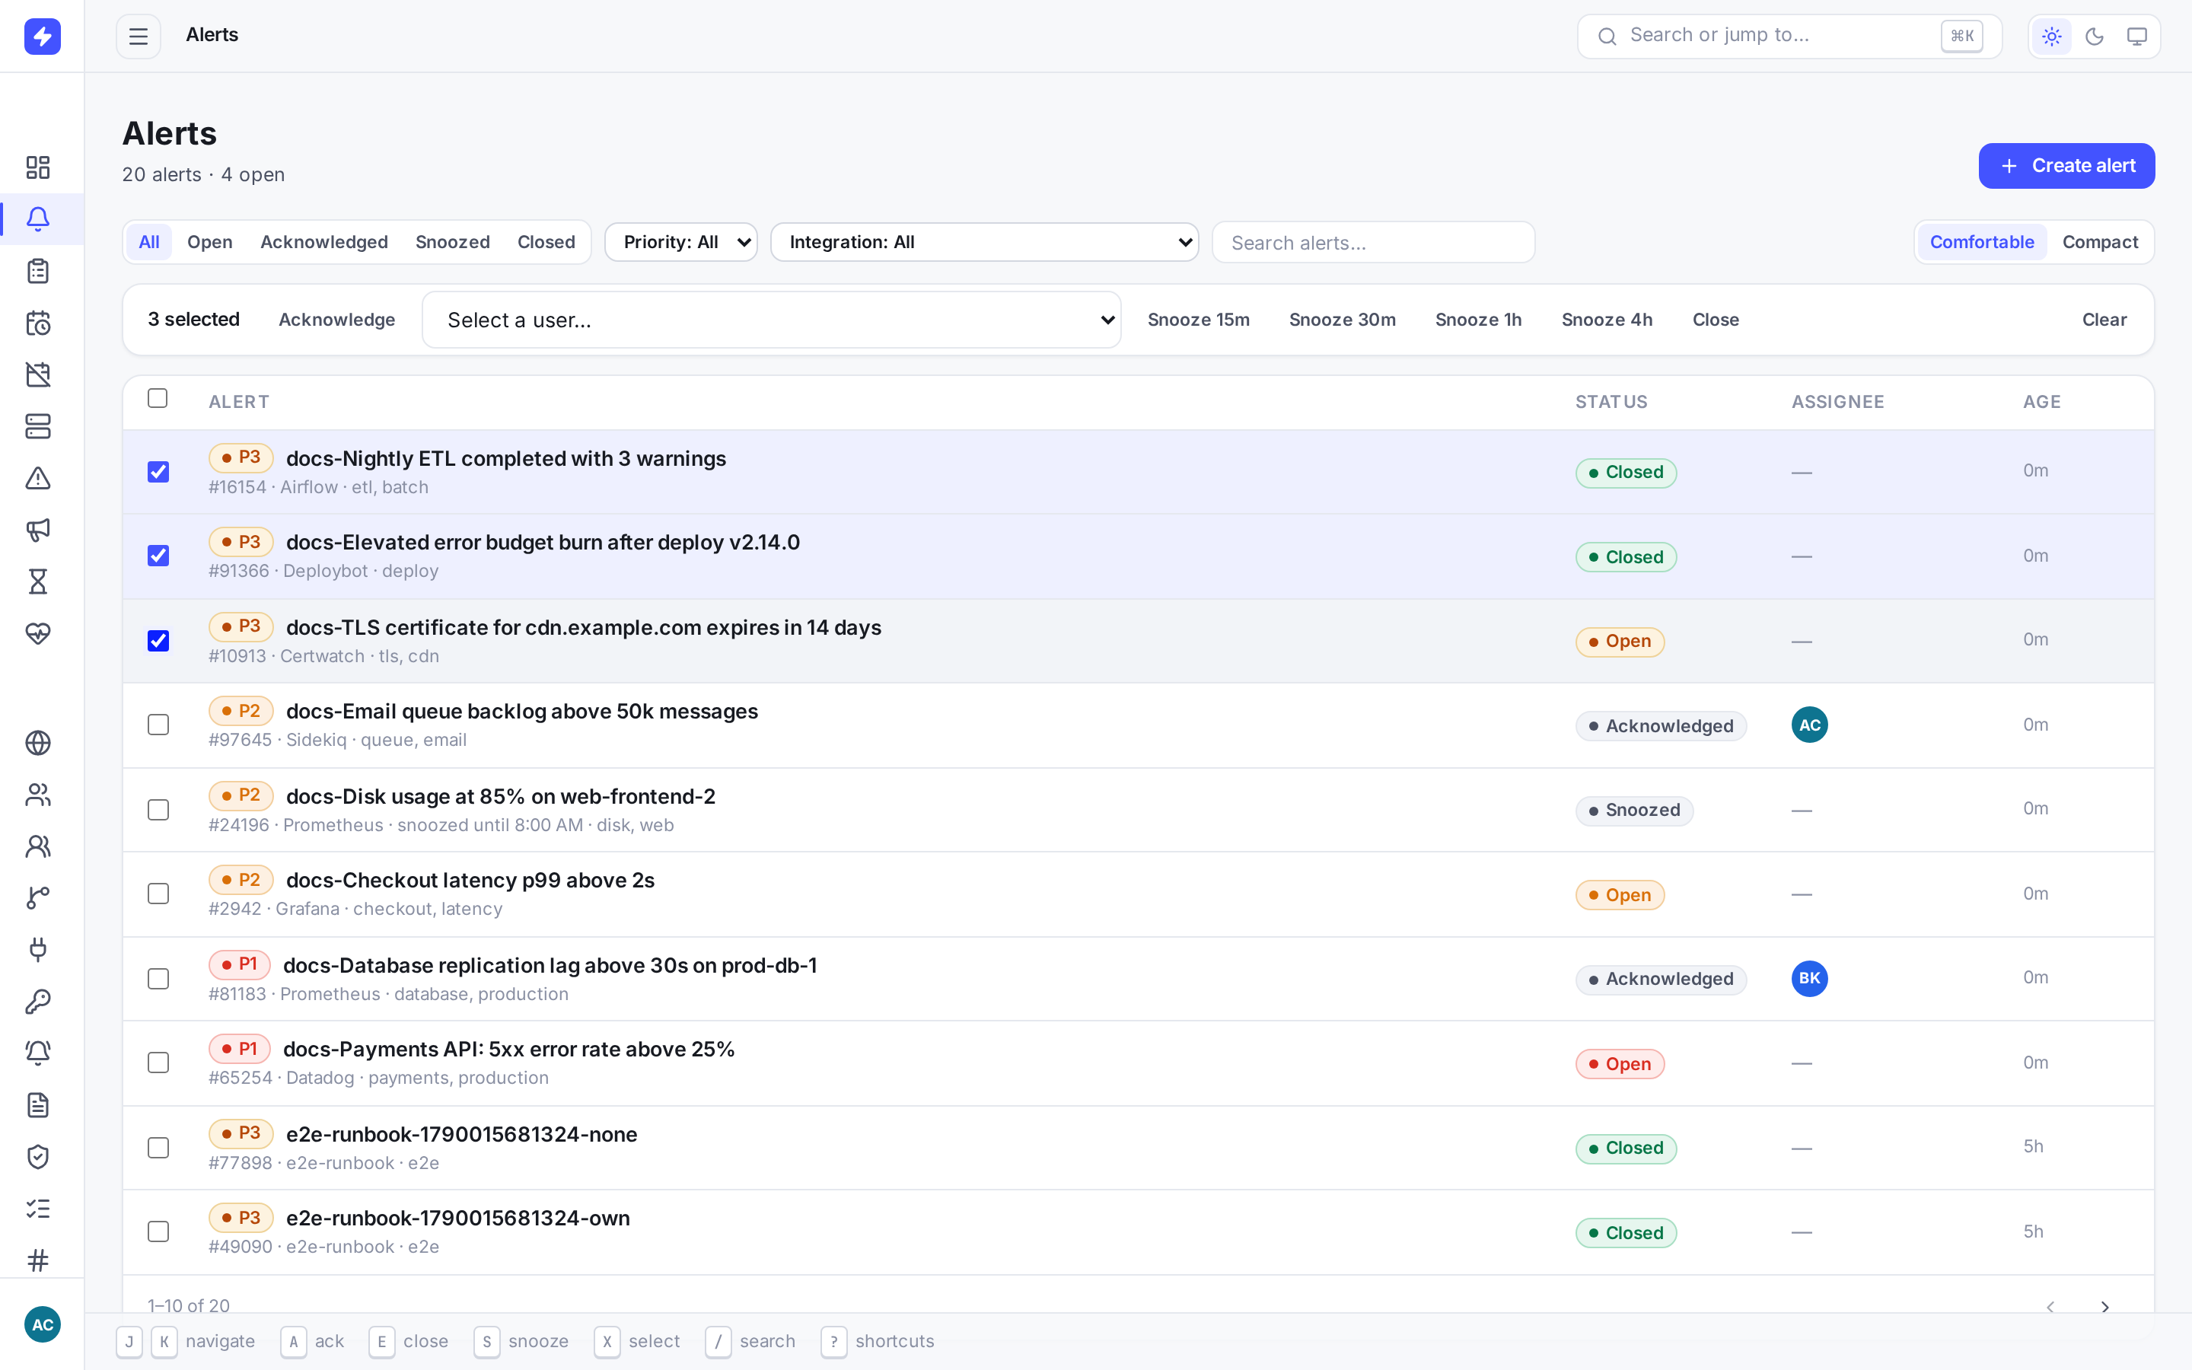Open the hash symbol sidebar icon
Viewport: 2192px width, 1370px height.
[x=38, y=1260]
